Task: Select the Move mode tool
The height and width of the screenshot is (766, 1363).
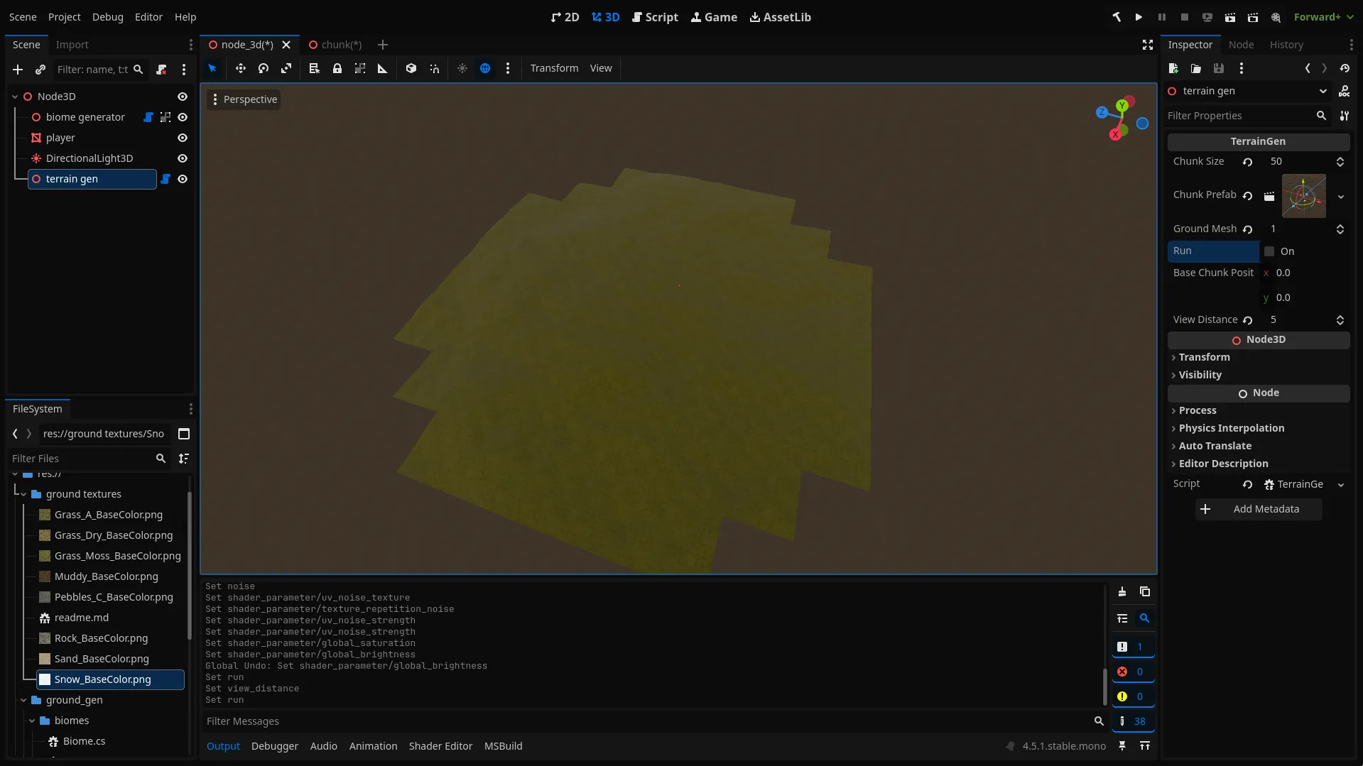Action: coord(241,68)
